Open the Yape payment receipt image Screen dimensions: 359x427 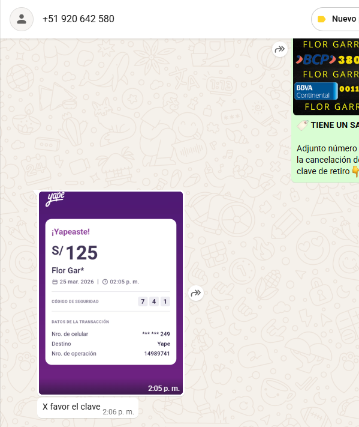point(111,293)
